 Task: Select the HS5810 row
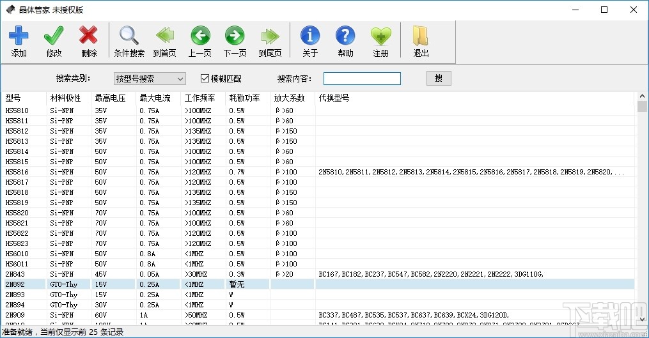coord(318,111)
